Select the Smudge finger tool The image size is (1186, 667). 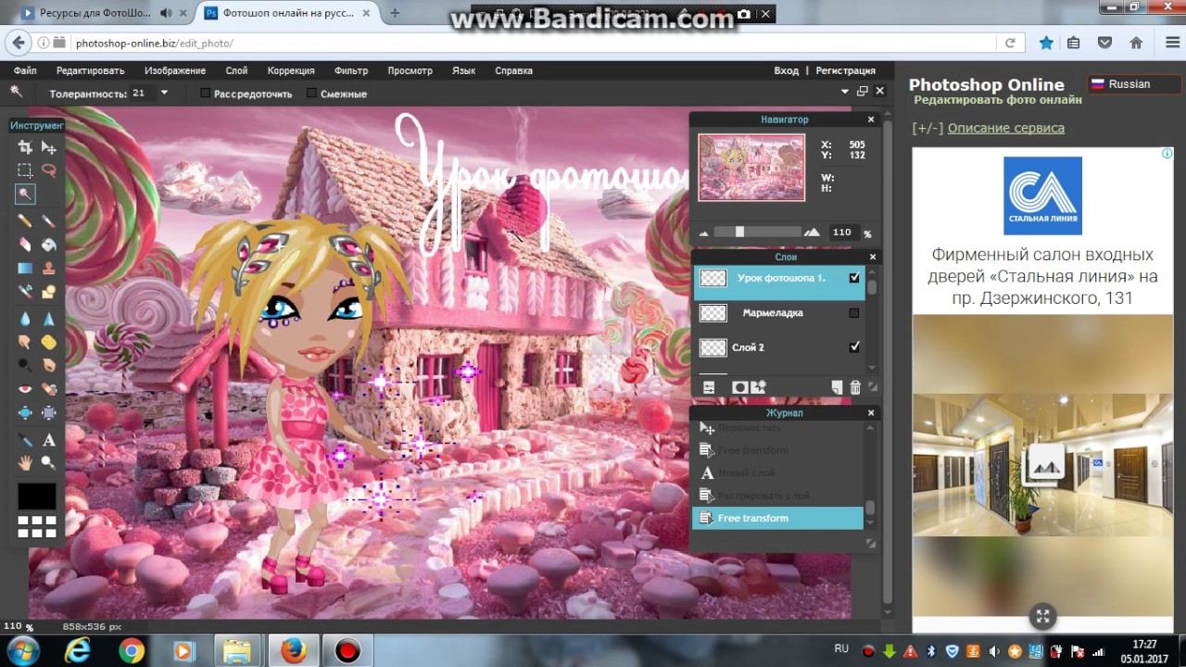25,343
